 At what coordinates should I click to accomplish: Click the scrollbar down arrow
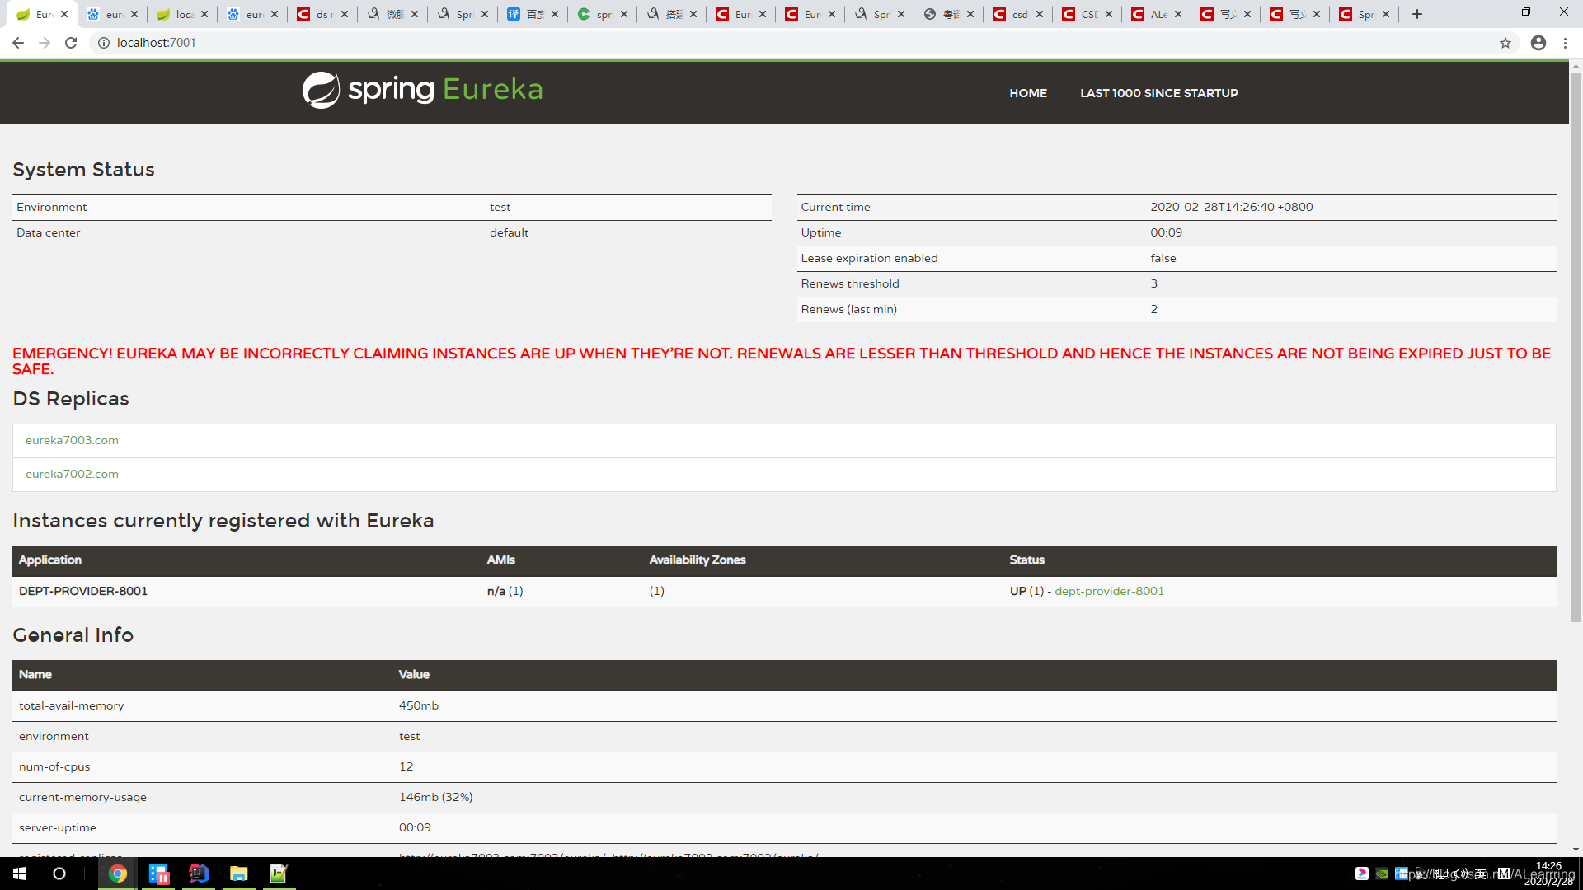1576,850
